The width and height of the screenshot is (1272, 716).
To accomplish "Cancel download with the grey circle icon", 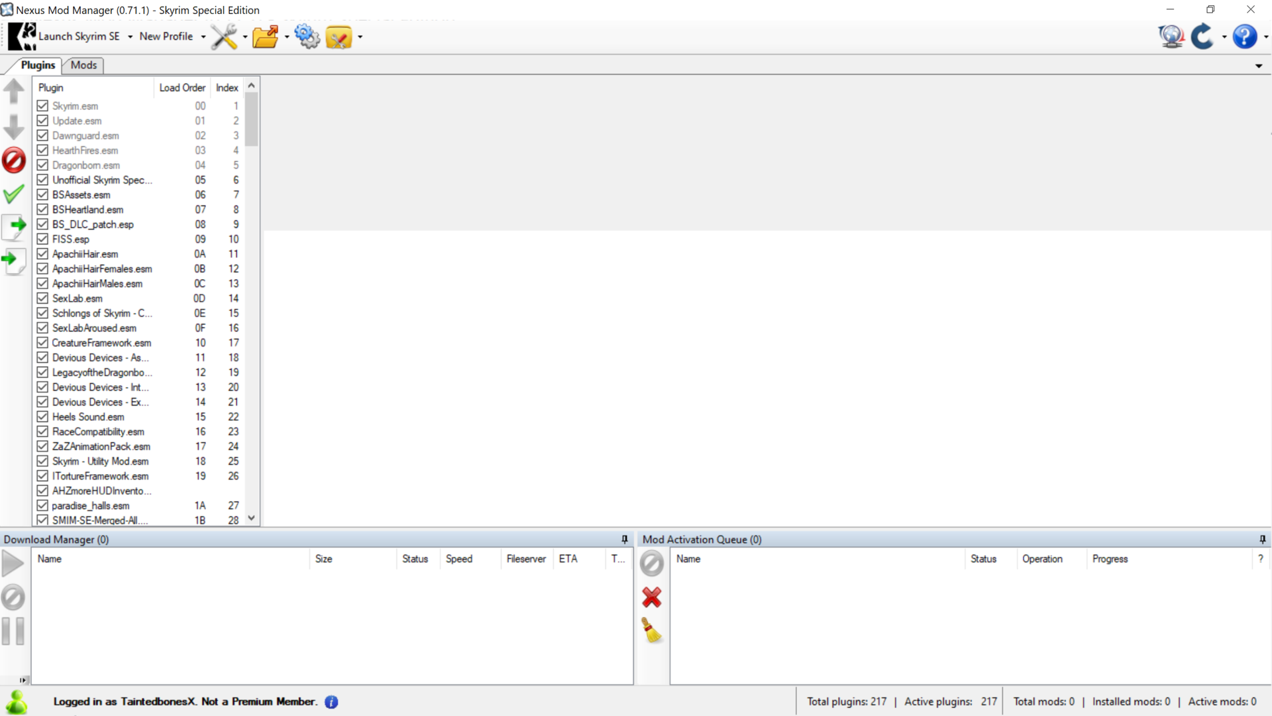I will coord(13,597).
